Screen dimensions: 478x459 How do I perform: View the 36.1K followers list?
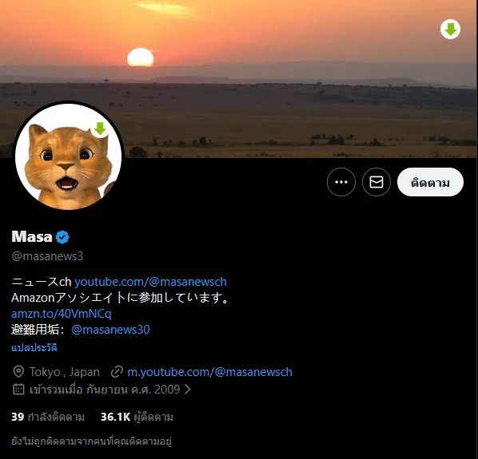coord(137,417)
